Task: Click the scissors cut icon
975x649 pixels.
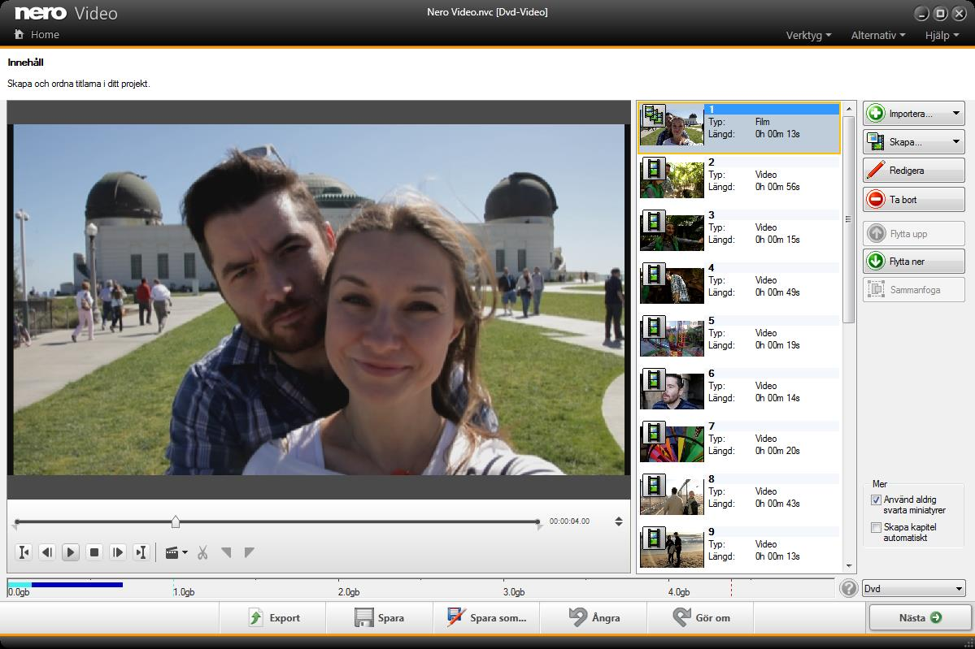Action: 202,552
